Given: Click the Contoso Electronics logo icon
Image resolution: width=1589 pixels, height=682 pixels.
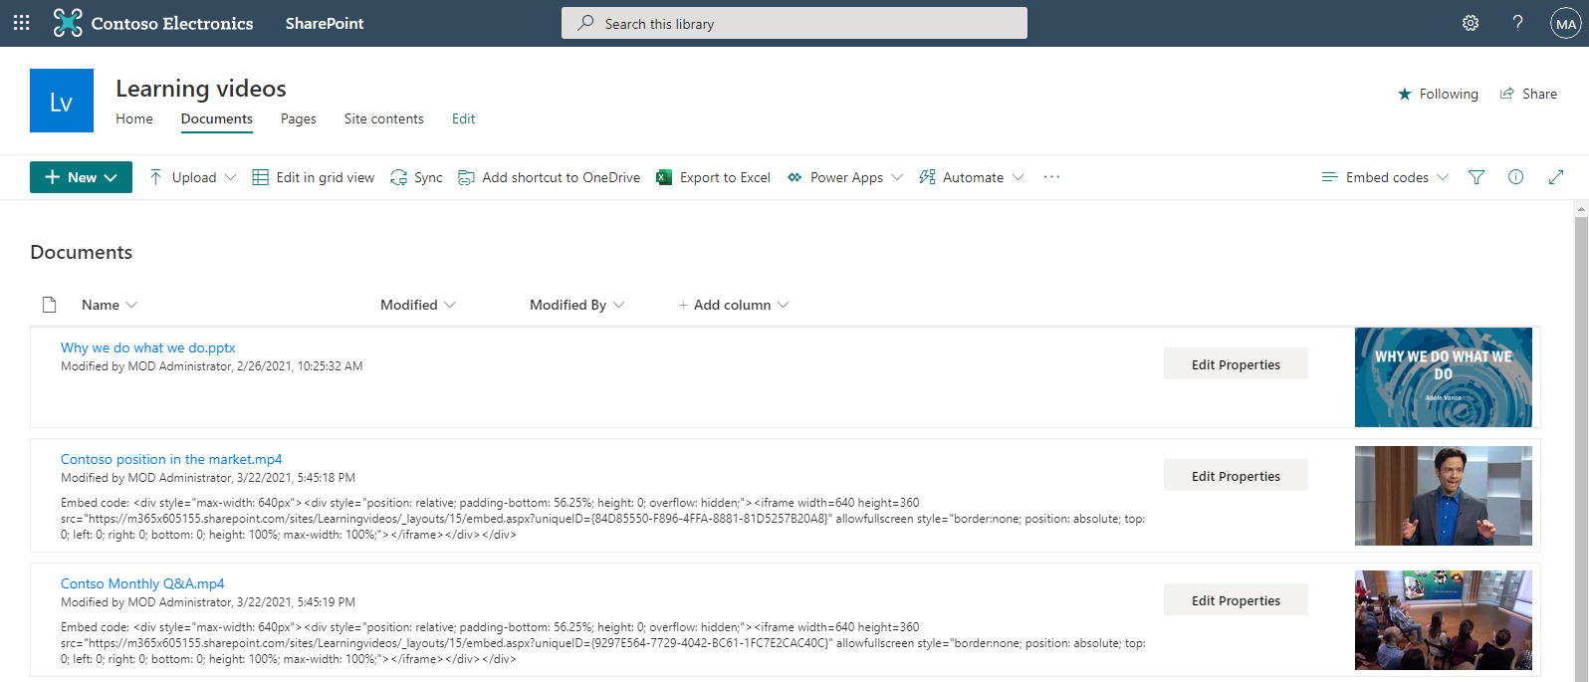Looking at the screenshot, I should (68, 23).
